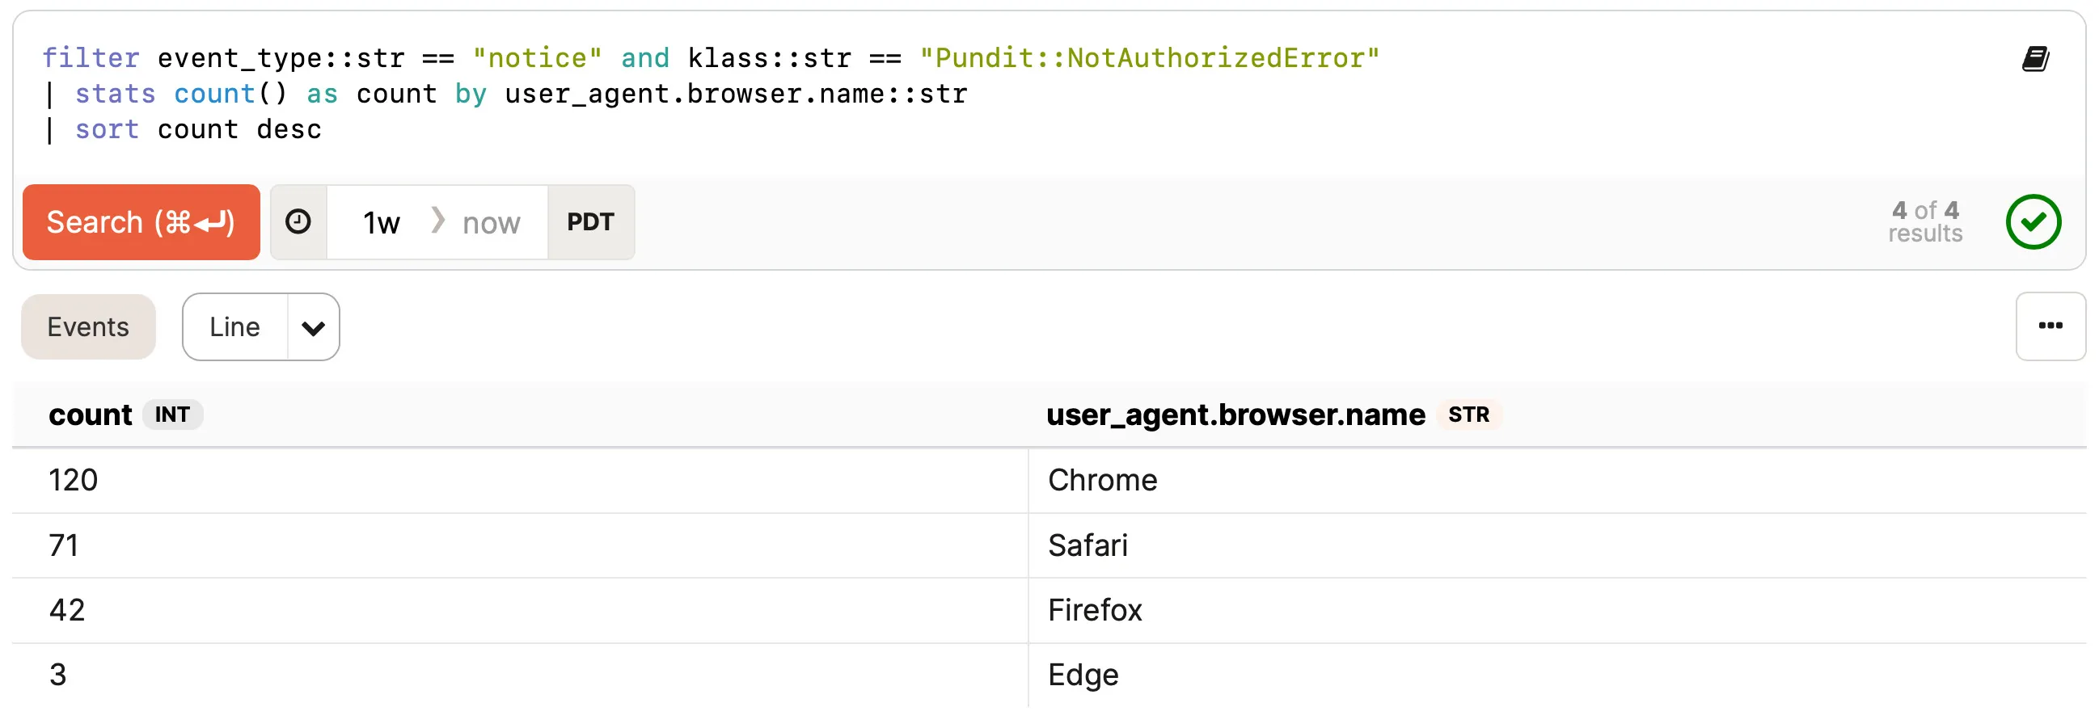Viewport: 2099px width, 724px height.
Task: Open the more options ellipsis menu
Action: 2051,326
